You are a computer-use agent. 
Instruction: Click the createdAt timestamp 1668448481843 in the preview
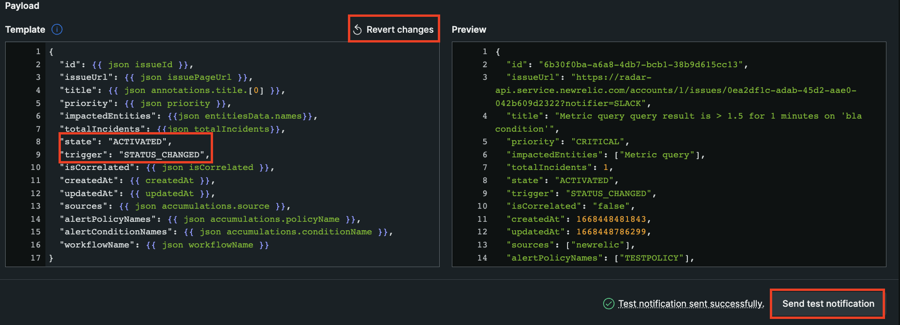coord(611,219)
